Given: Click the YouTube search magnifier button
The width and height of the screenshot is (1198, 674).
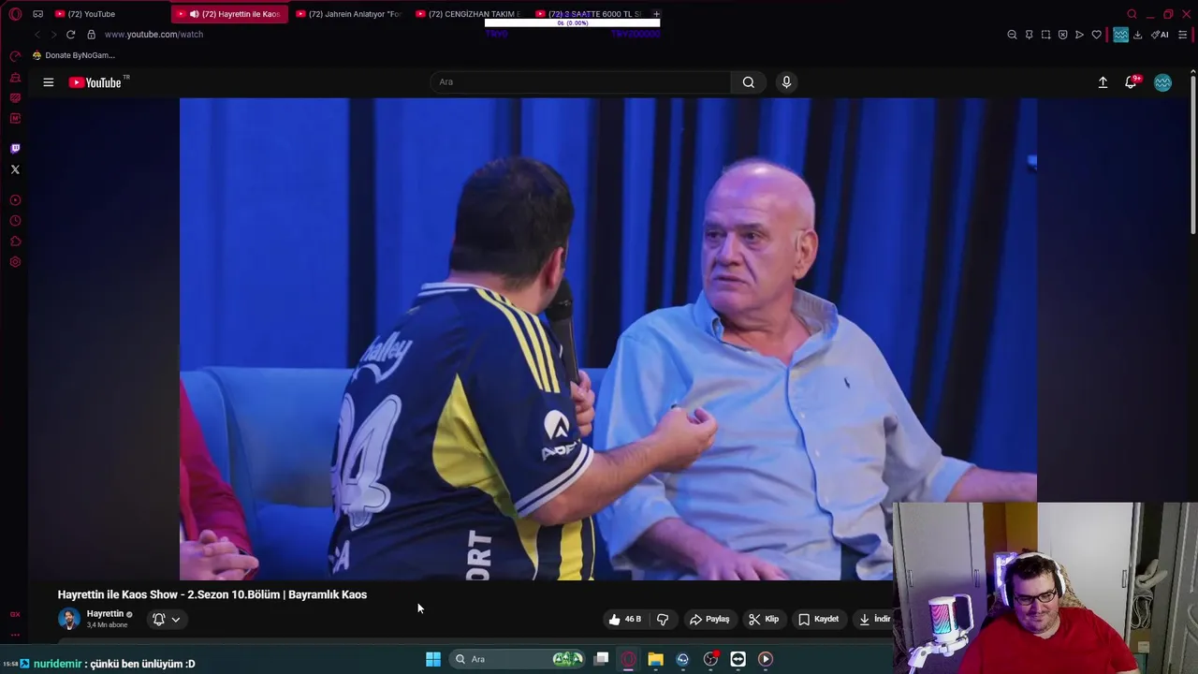Looking at the screenshot, I should [749, 82].
